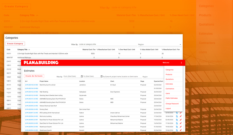Select 'Additional Markups' row in Categories window
Screen dimensions: 233x135
pyautogui.click(x=94, y=57)
